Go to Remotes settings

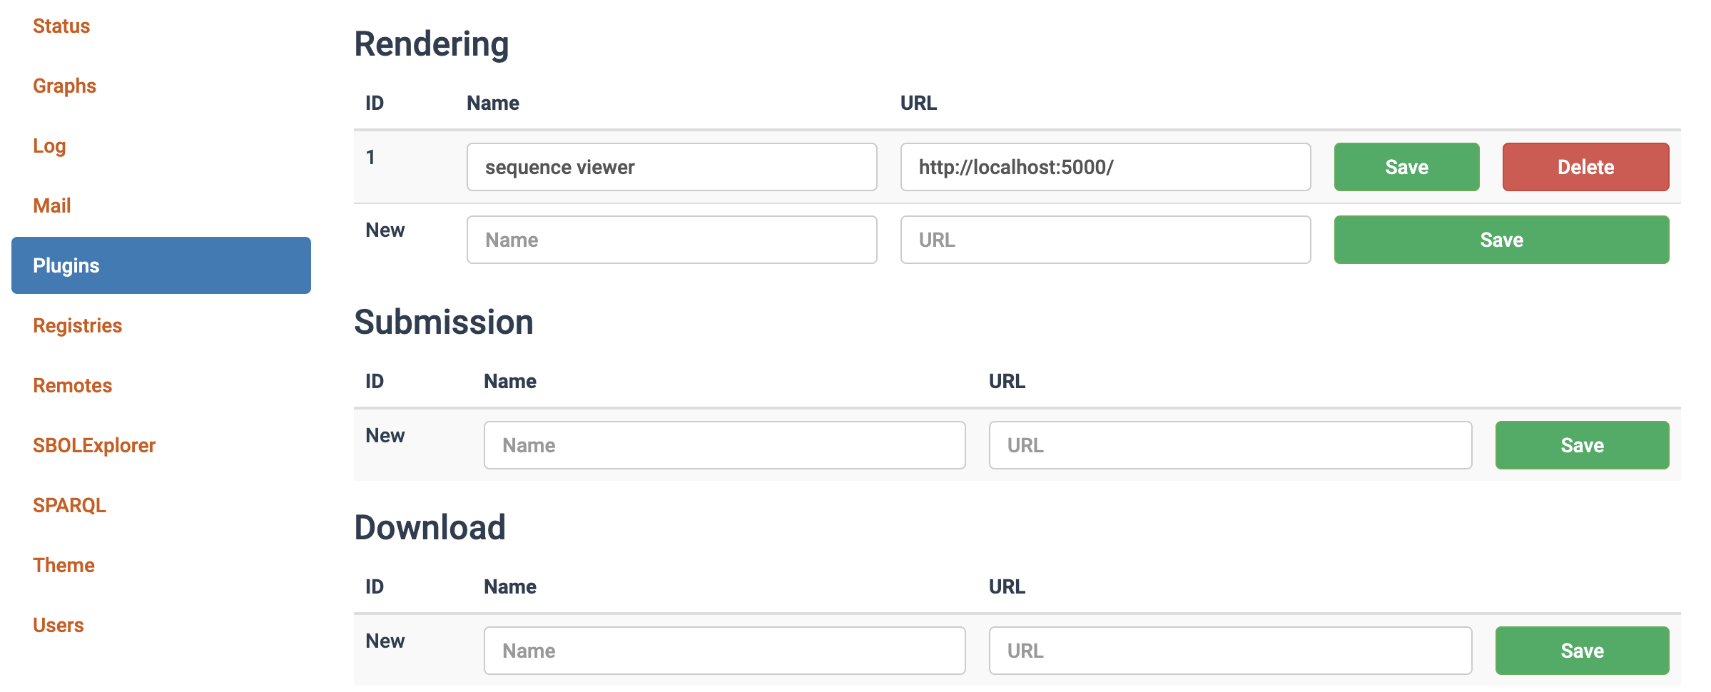click(x=73, y=385)
